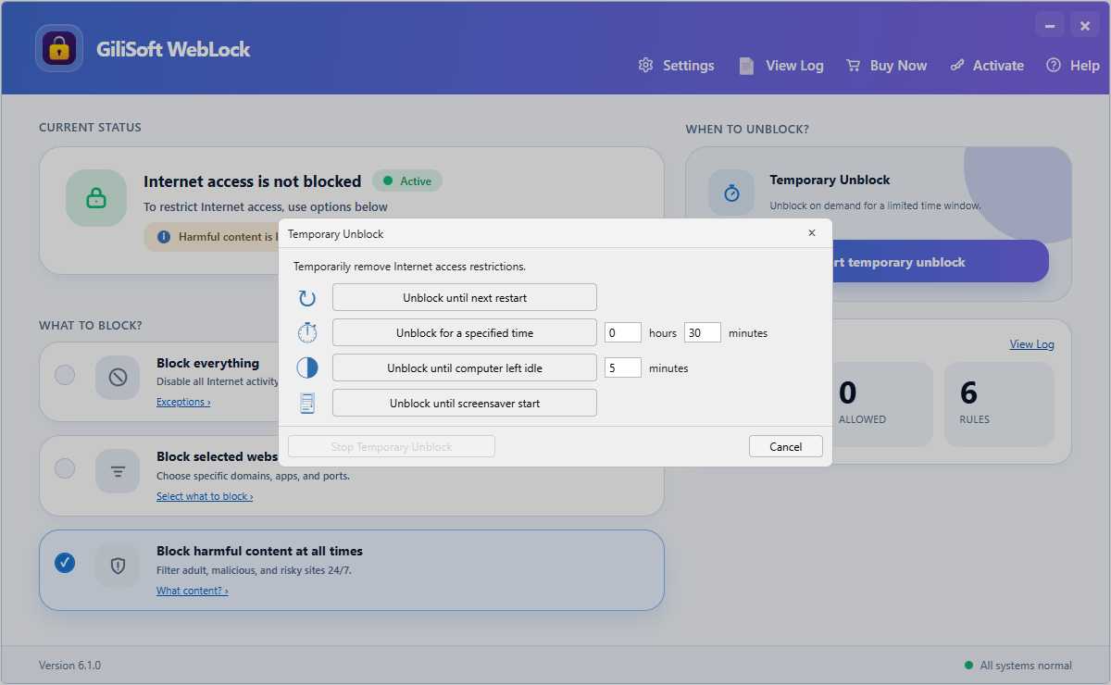This screenshot has height=685, width=1111.
Task: Click Unblock until next restart button
Action: coord(465,298)
